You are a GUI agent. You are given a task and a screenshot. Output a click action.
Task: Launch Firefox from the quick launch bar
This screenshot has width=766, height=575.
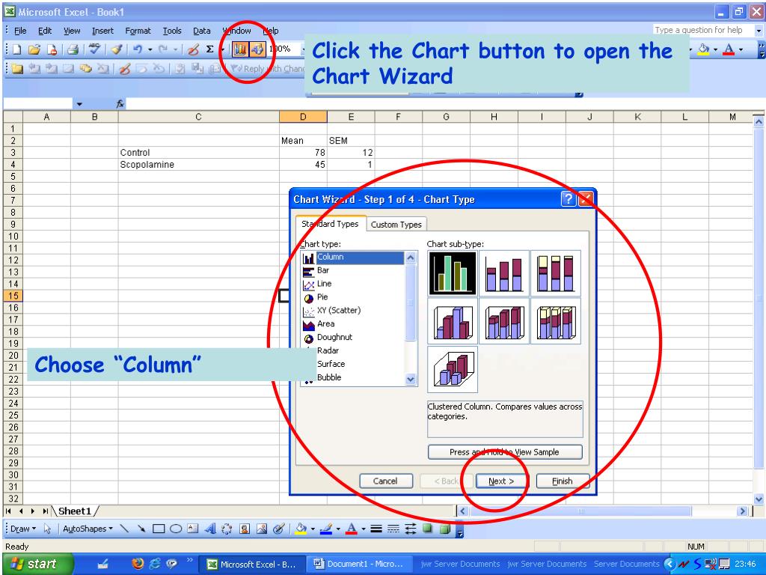[x=138, y=564]
